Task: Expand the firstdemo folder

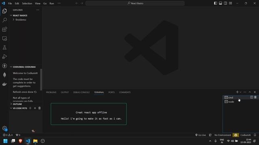Action: [21, 20]
